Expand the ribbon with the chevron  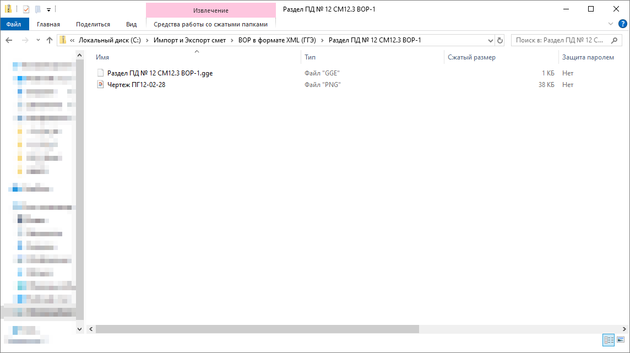[611, 24]
